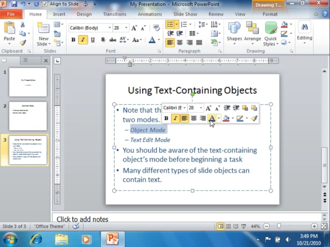Click the Arrange button in Drawing group

point(253,34)
